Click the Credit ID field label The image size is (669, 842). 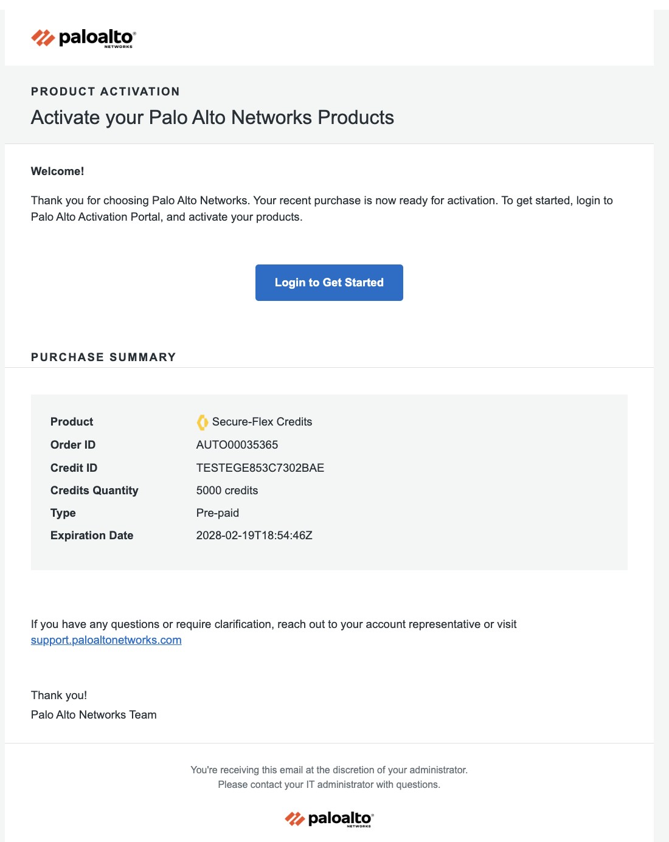coord(74,468)
